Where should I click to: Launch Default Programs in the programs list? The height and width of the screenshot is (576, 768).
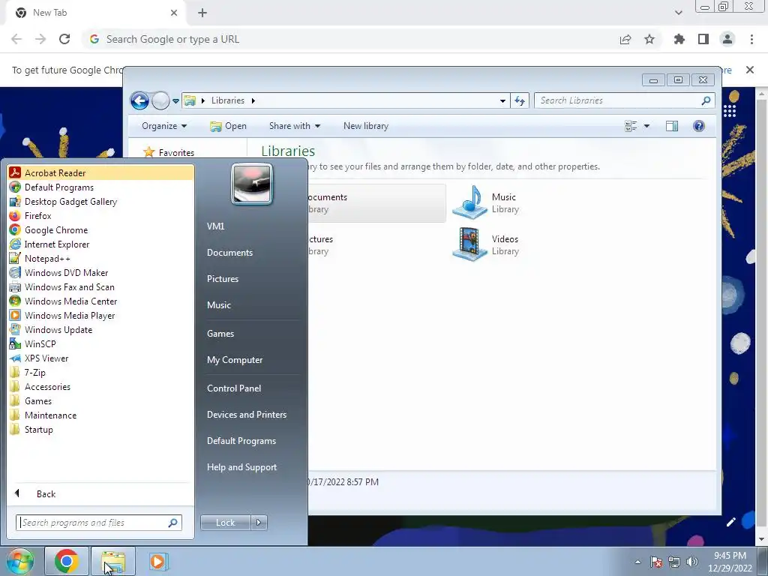(100, 187)
